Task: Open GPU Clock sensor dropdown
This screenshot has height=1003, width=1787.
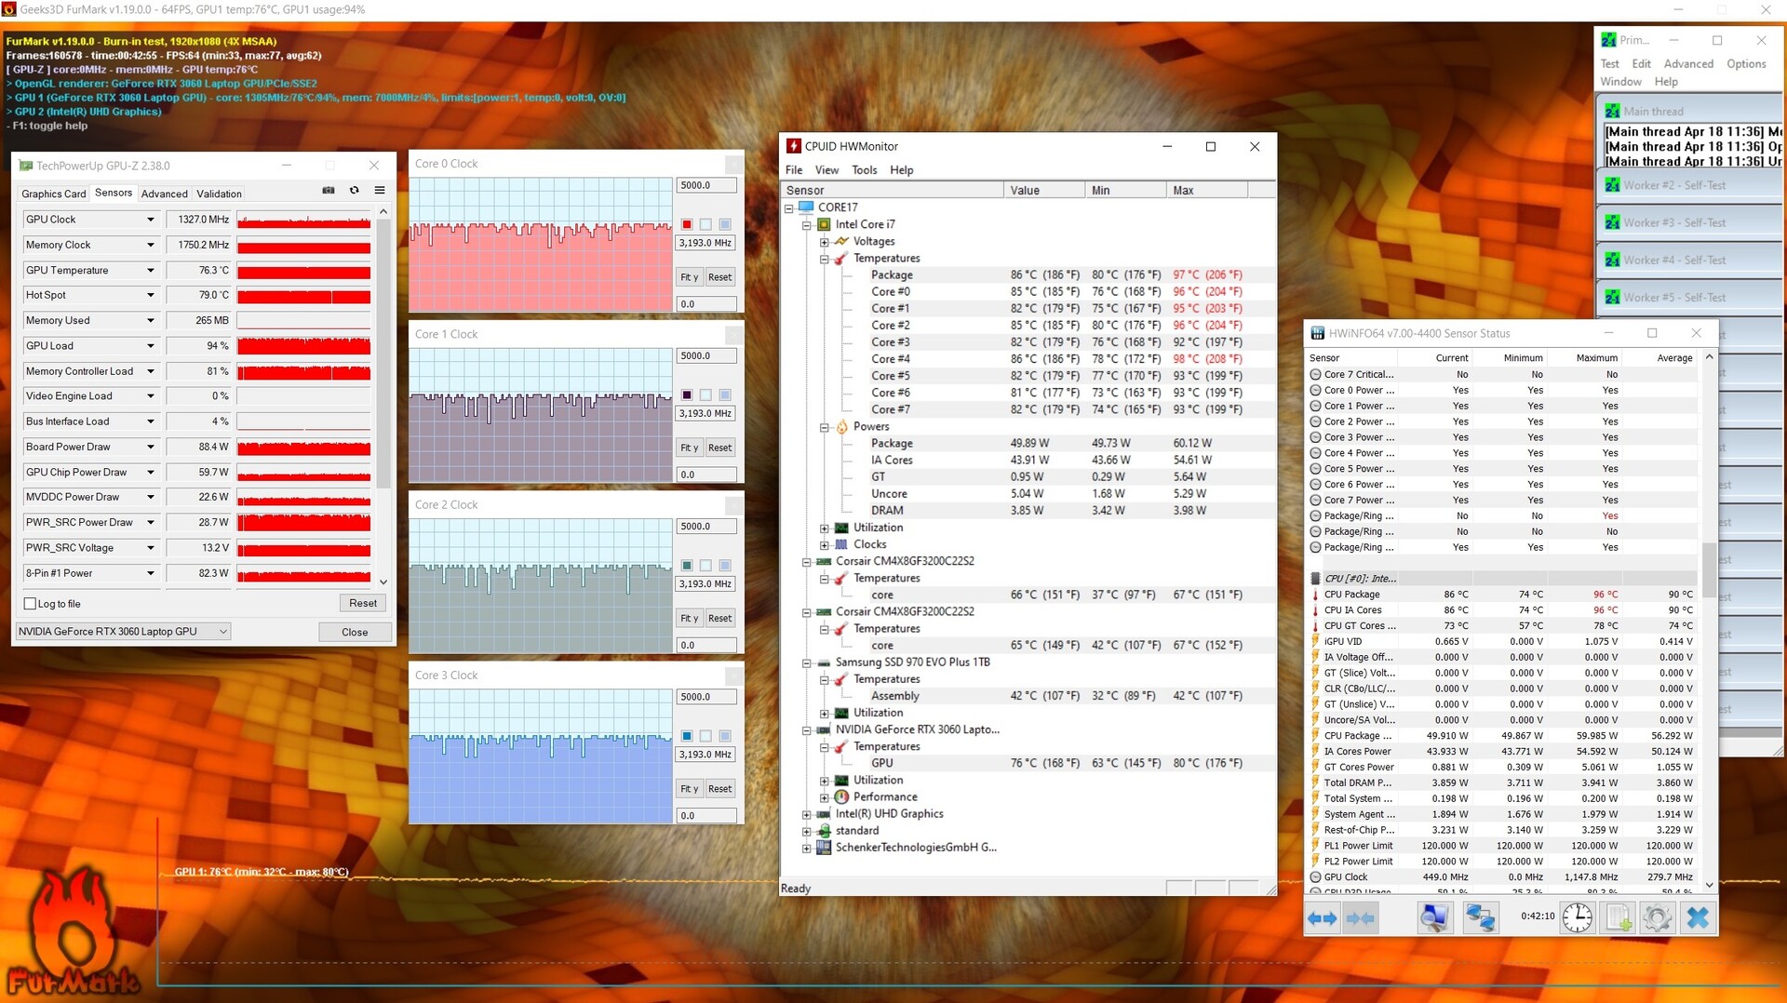Action: [x=150, y=220]
